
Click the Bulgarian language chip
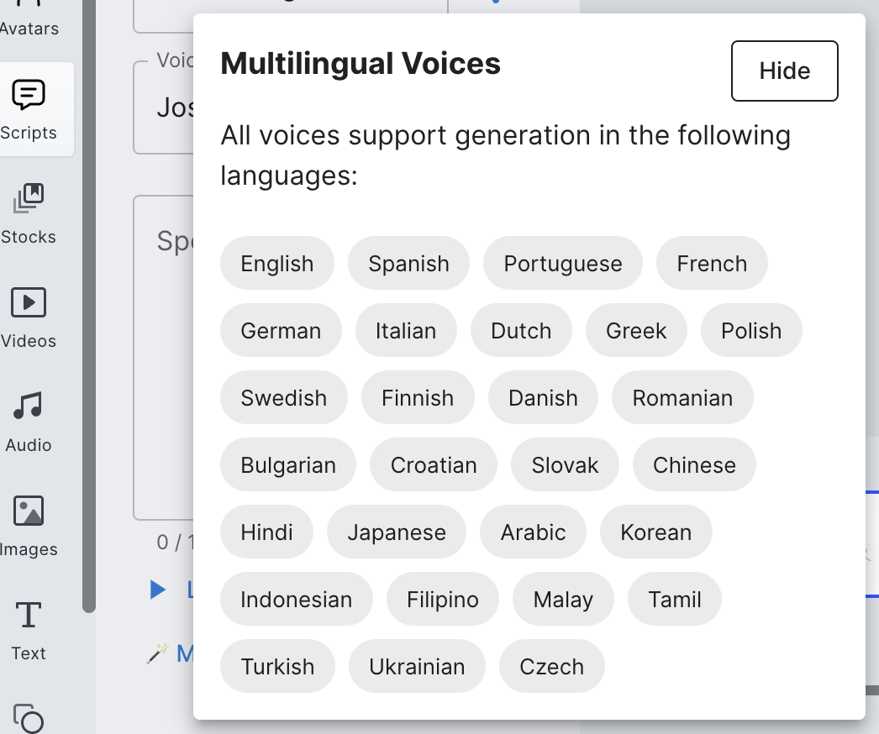(x=288, y=465)
